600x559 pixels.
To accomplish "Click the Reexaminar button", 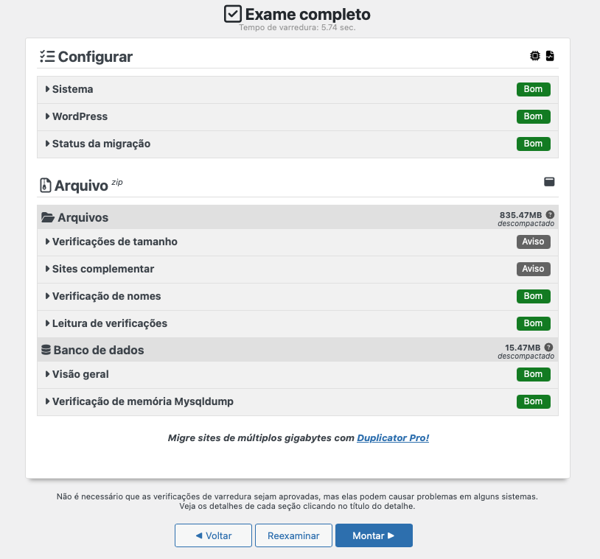I will [293, 535].
